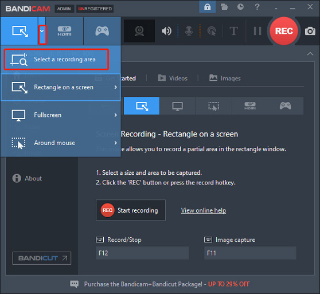This screenshot has height=294, width=320.
Task: Expand Around mouse submenu arrow
Action: click(x=116, y=143)
